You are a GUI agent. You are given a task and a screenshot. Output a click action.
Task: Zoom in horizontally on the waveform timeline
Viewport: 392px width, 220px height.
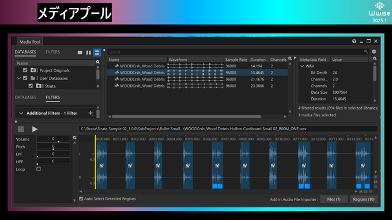pyautogui.click(x=361, y=192)
